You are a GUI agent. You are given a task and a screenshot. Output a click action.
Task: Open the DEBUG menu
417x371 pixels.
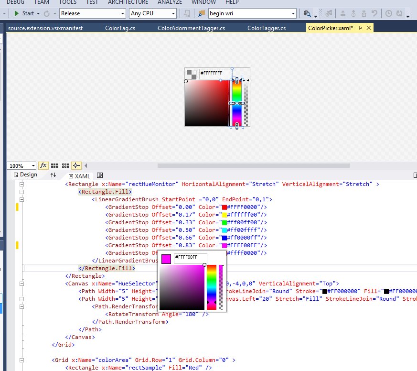coord(15,2)
